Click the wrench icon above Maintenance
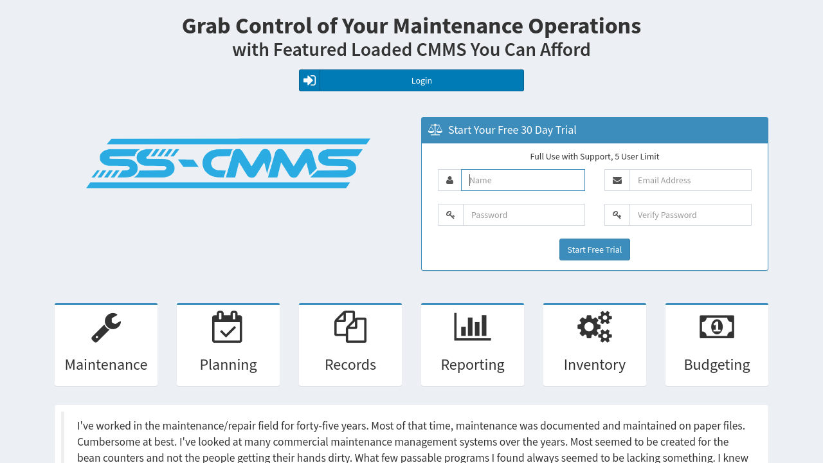 [106, 327]
